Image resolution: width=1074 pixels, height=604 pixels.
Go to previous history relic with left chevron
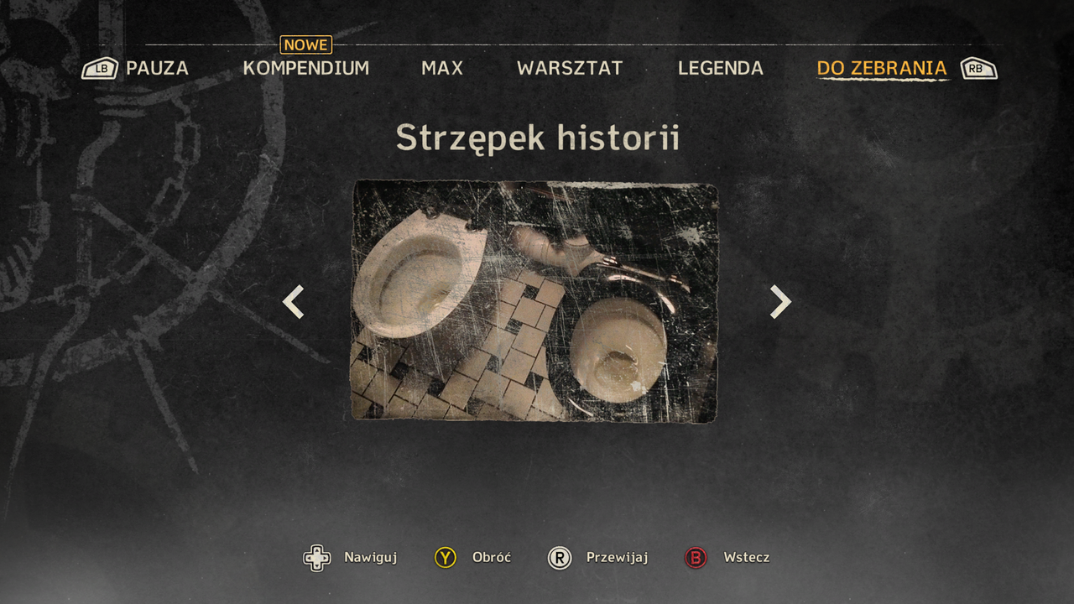pyautogui.click(x=293, y=302)
